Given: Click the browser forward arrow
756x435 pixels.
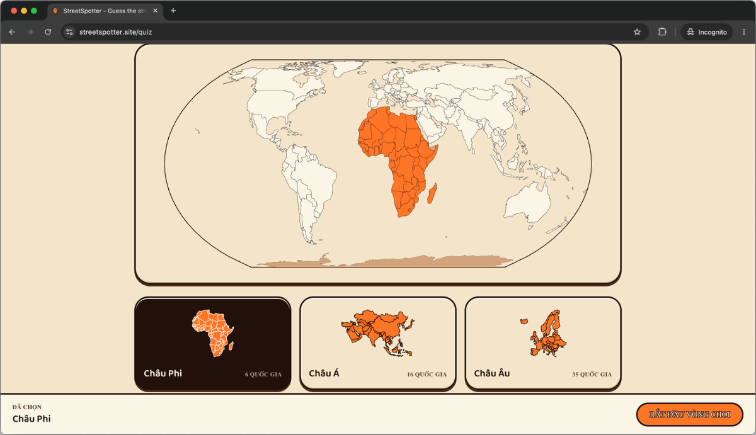Looking at the screenshot, I should tap(30, 31).
